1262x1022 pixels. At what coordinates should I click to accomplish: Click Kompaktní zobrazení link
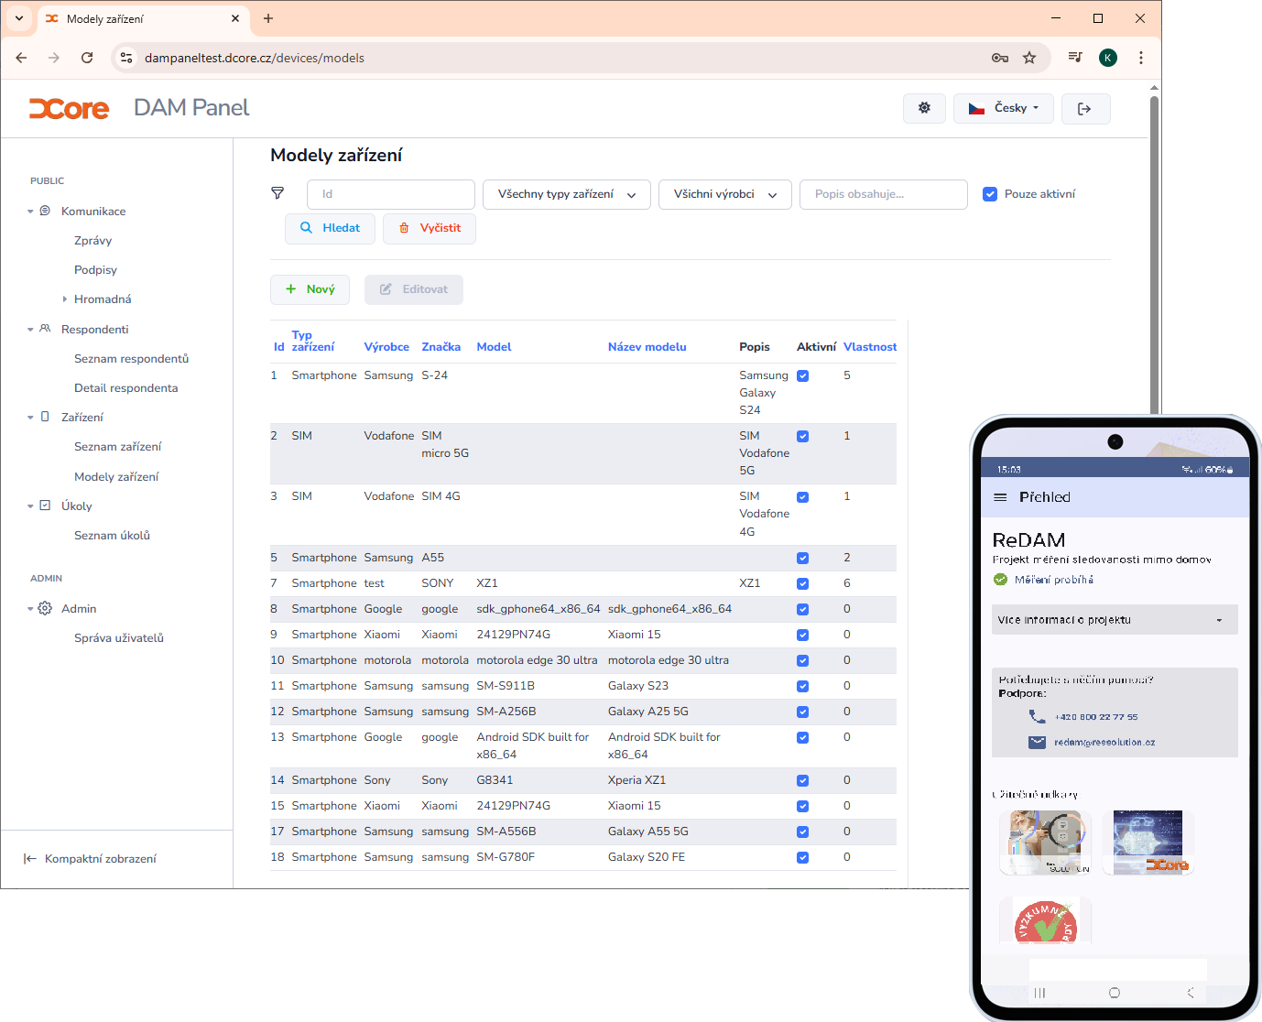point(101,859)
